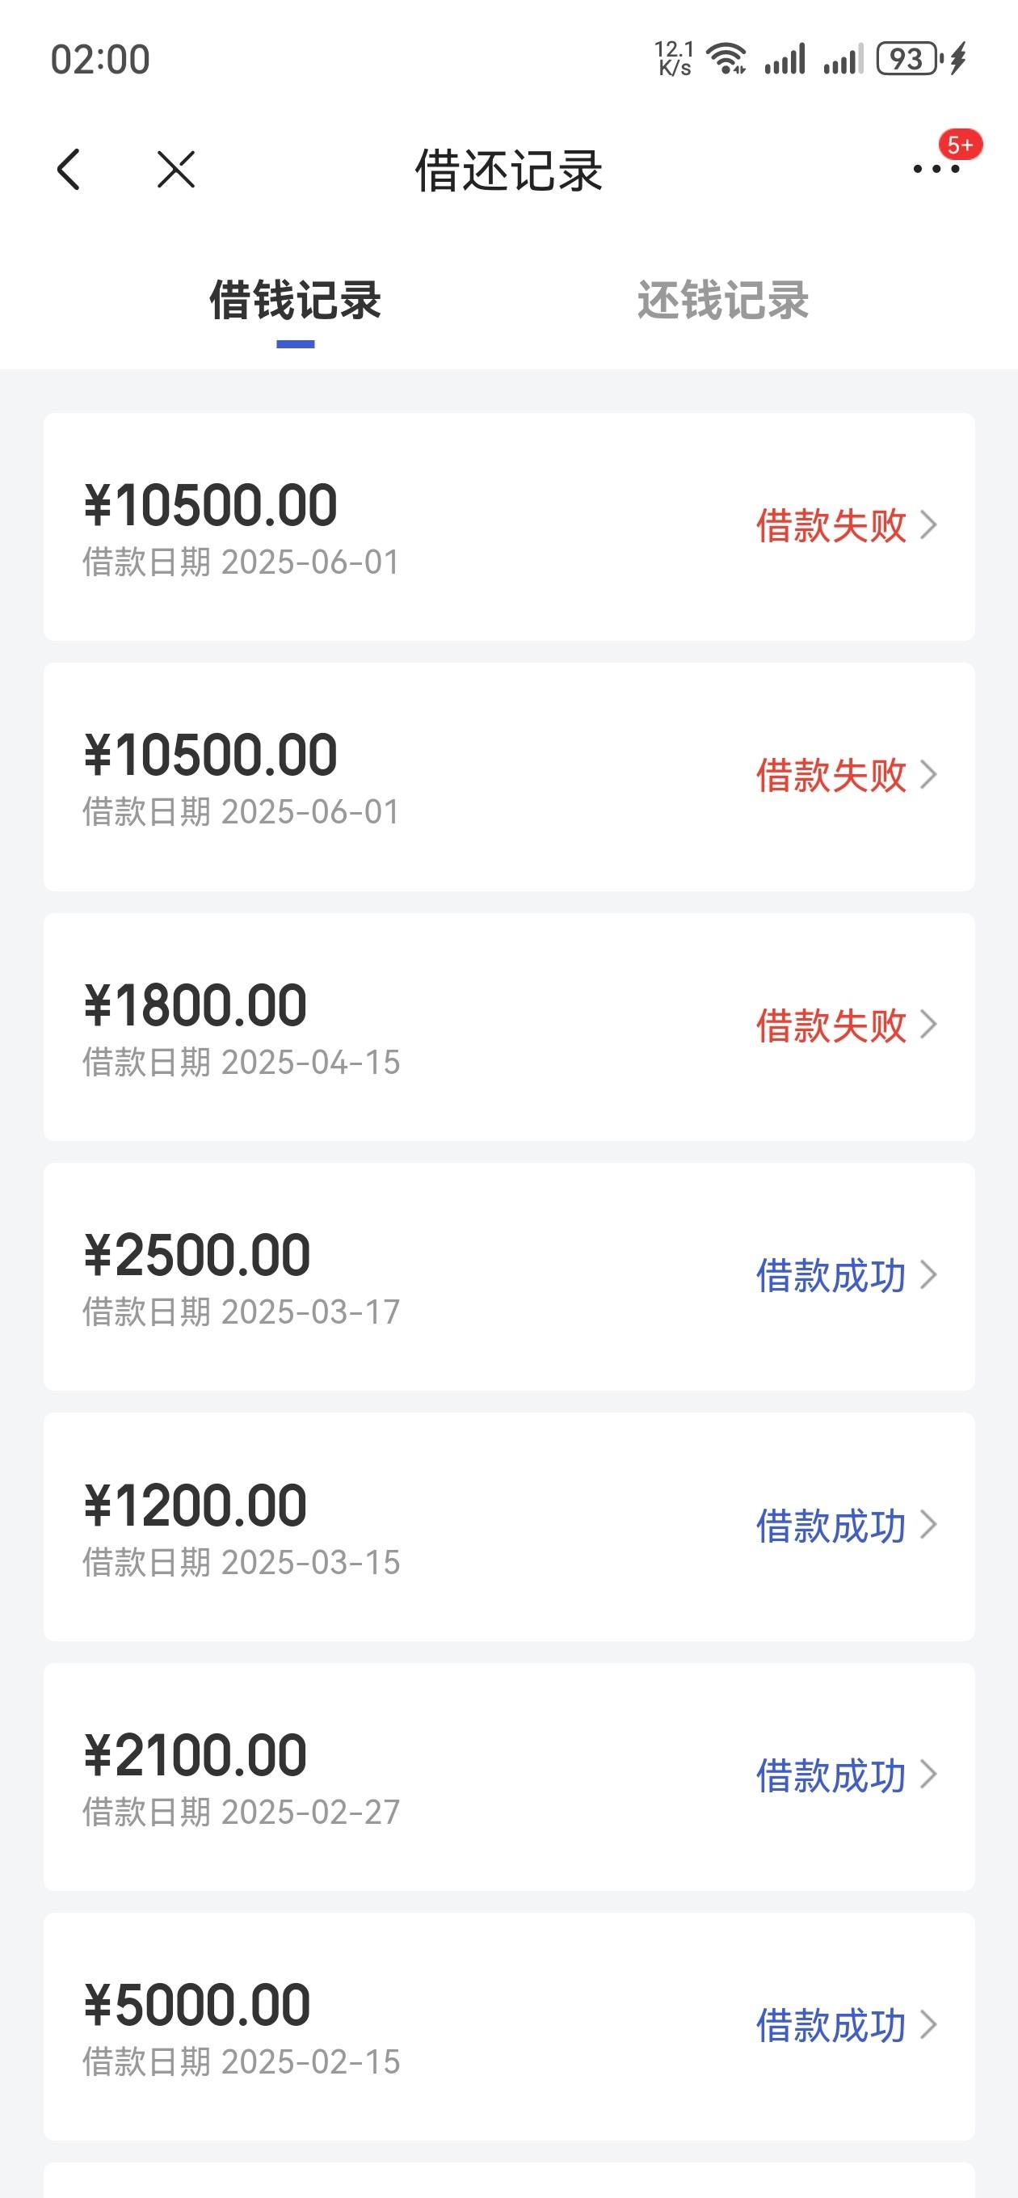Open 借款成功 status dated 2025-03-15
Viewport: 1018px width, 2198px height.
[831, 1525]
